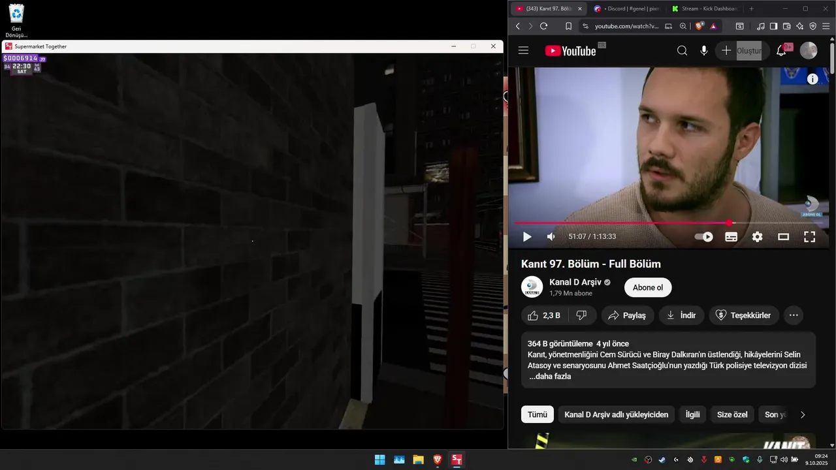Open a new browser tab with plus
The height and width of the screenshot is (470, 836).
click(x=751, y=8)
